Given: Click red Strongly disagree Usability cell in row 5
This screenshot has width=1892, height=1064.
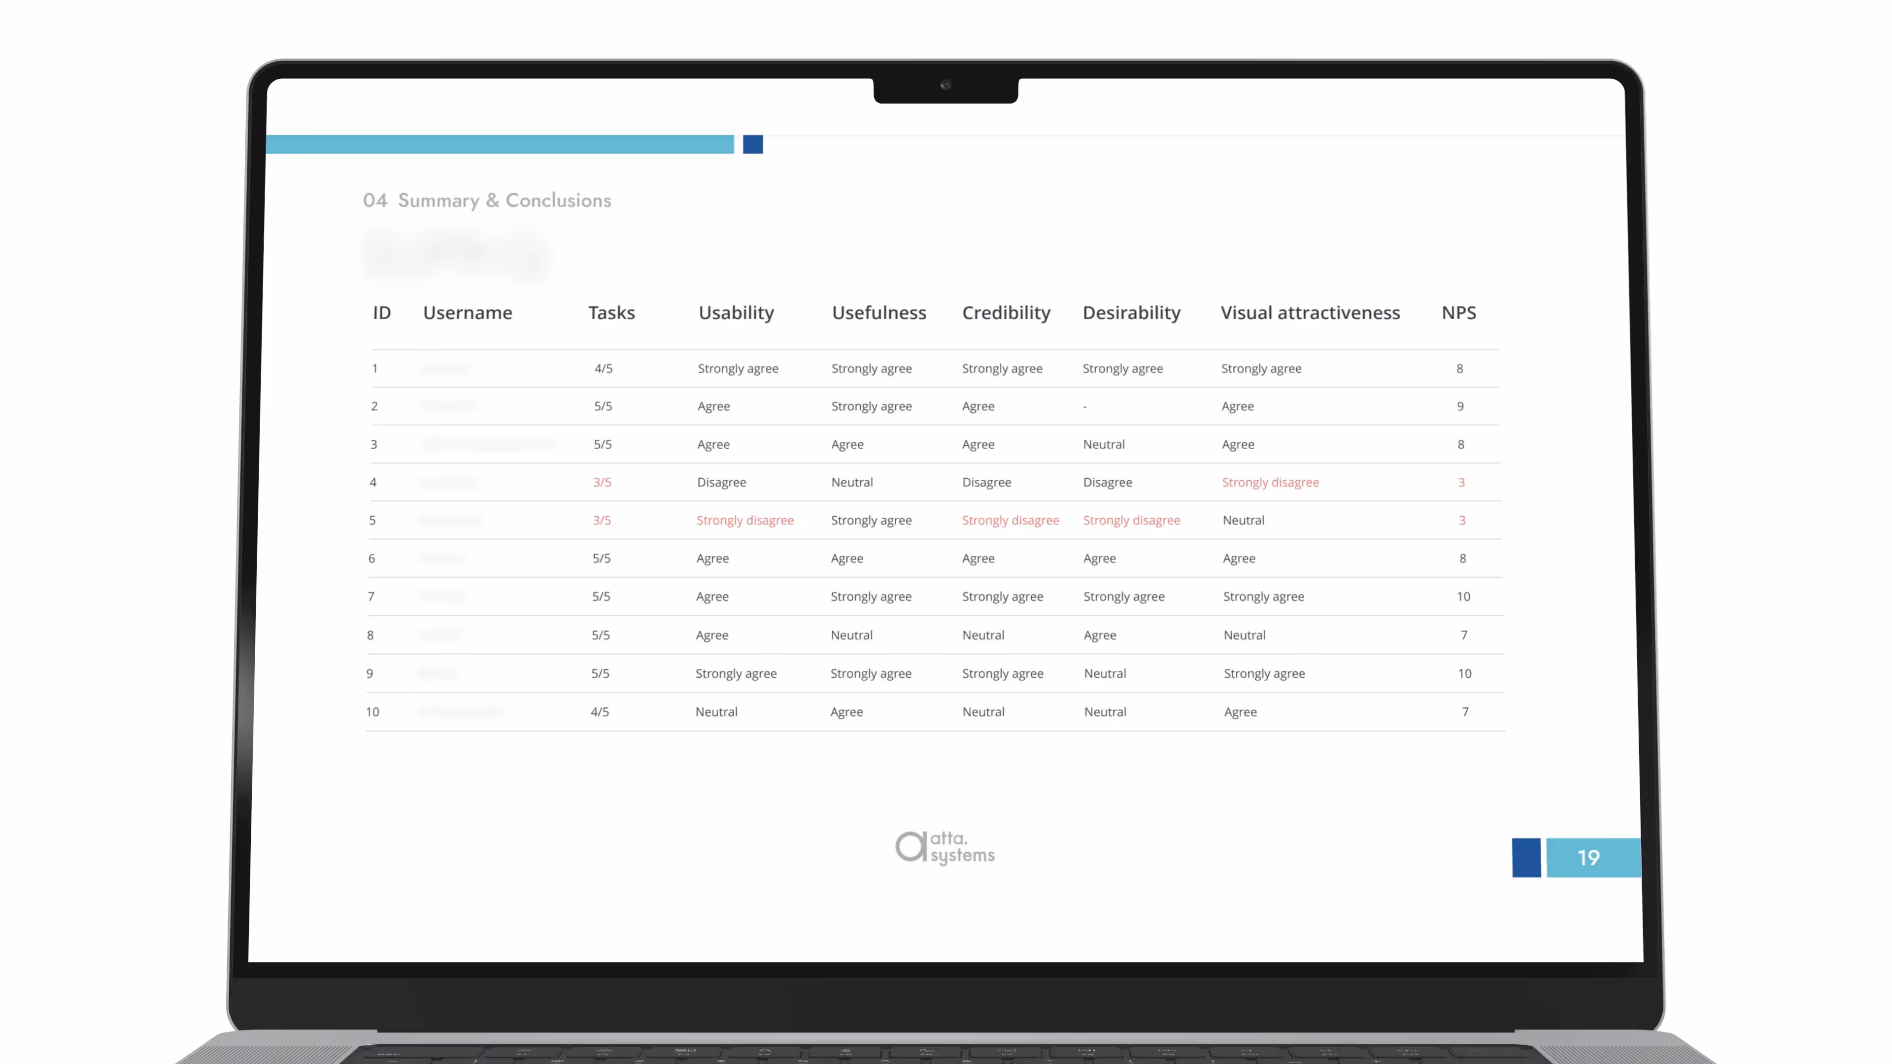Looking at the screenshot, I should pos(745,521).
